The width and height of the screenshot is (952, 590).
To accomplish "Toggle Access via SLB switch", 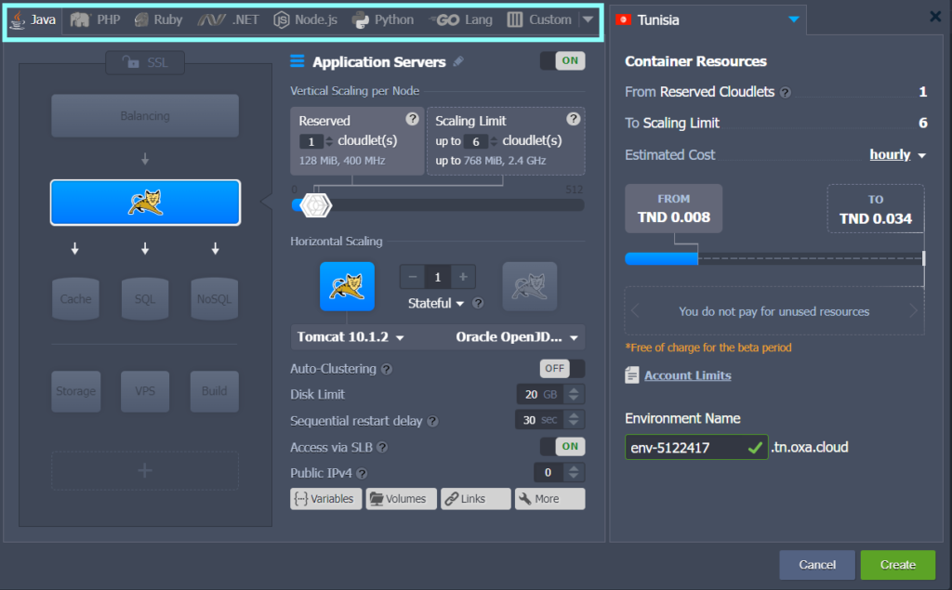I will pos(562,447).
